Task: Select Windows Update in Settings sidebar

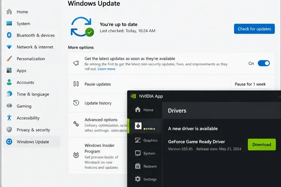Action: pyautogui.click(x=31, y=142)
